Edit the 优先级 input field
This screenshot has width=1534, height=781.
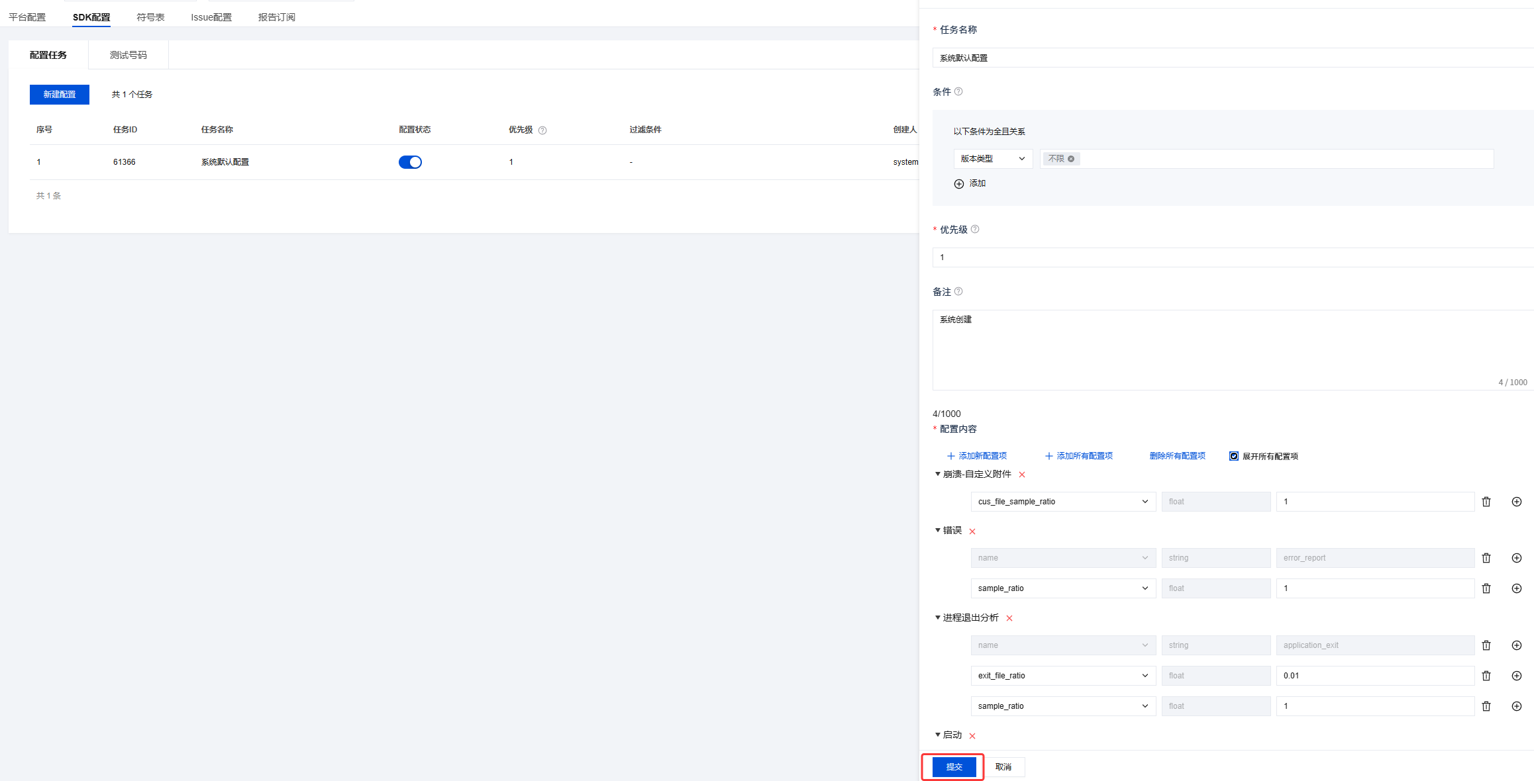click(1233, 257)
